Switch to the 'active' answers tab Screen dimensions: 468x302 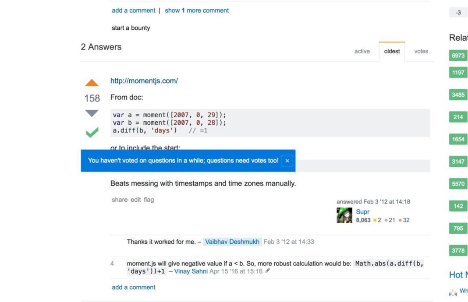[x=362, y=51]
